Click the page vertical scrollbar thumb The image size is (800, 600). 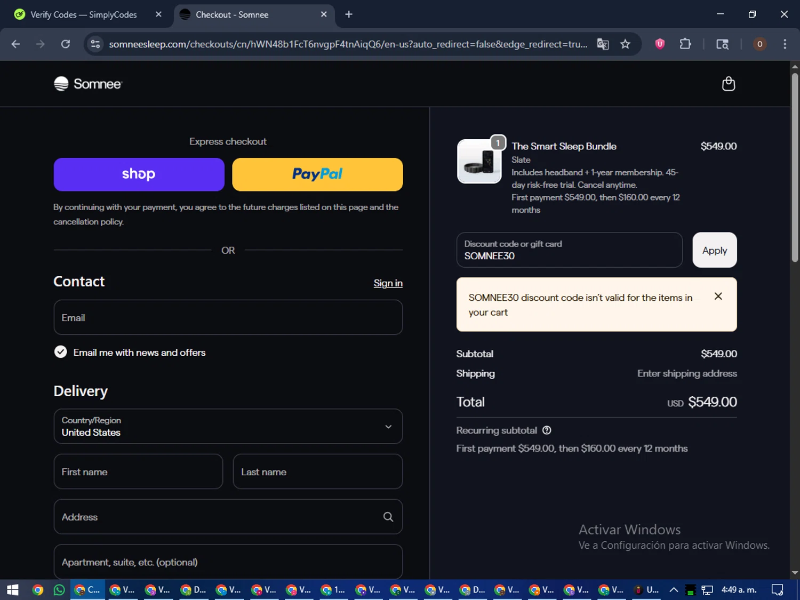coord(795,167)
